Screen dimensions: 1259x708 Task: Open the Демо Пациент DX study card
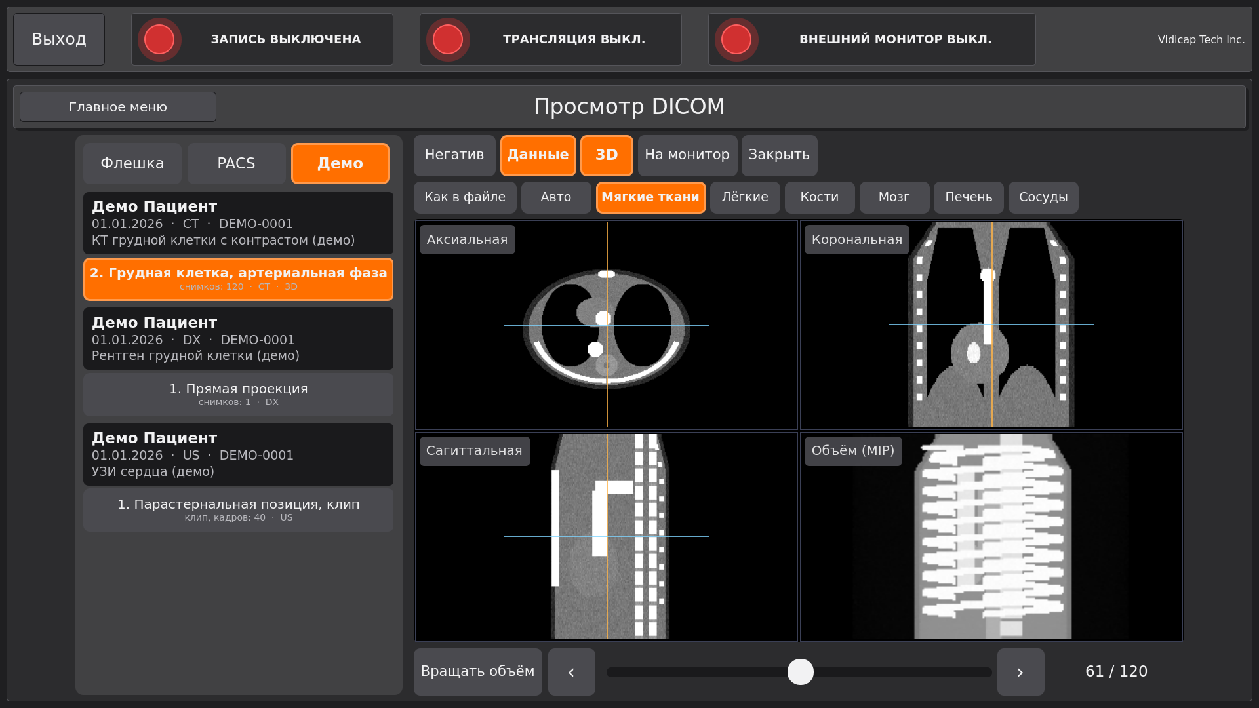tap(238, 339)
